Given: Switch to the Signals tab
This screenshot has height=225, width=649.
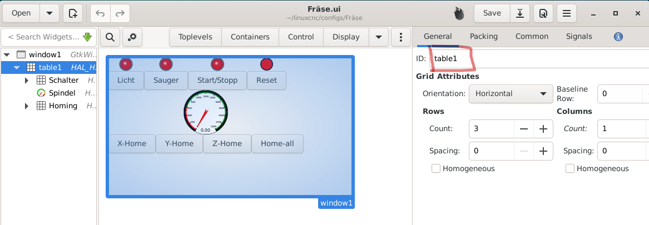Looking at the screenshot, I should [x=578, y=37].
